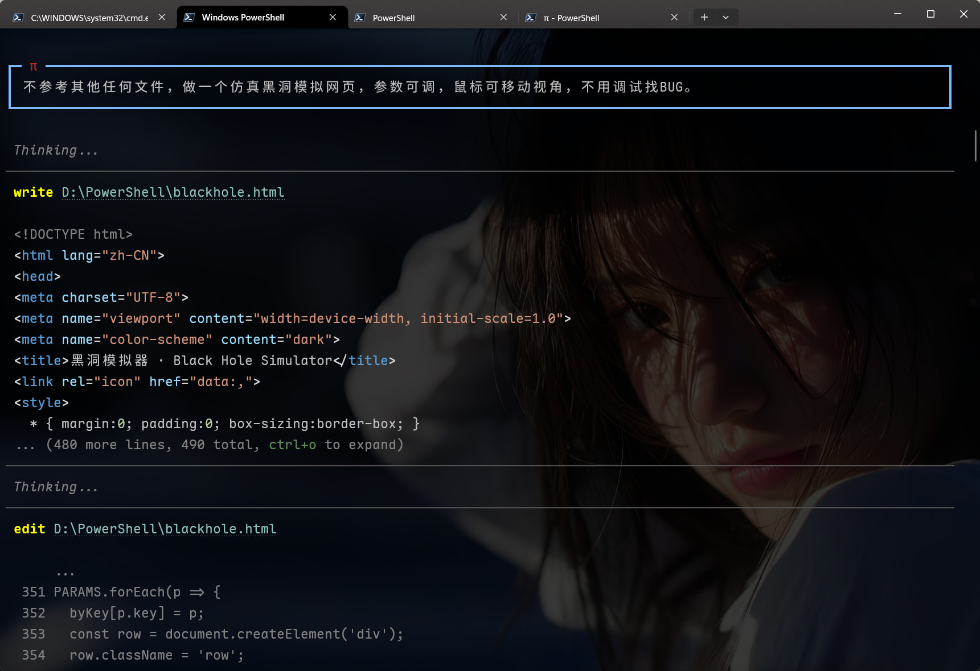Click the terminal scrollbar thumb

click(975, 146)
